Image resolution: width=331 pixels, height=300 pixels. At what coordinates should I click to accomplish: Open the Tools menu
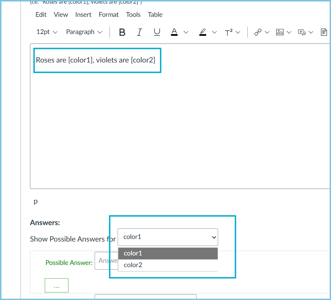pyautogui.click(x=133, y=15)
